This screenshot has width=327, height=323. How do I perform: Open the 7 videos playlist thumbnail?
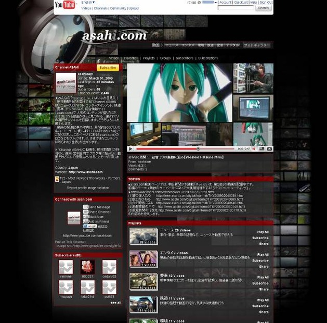coord(143,259)
